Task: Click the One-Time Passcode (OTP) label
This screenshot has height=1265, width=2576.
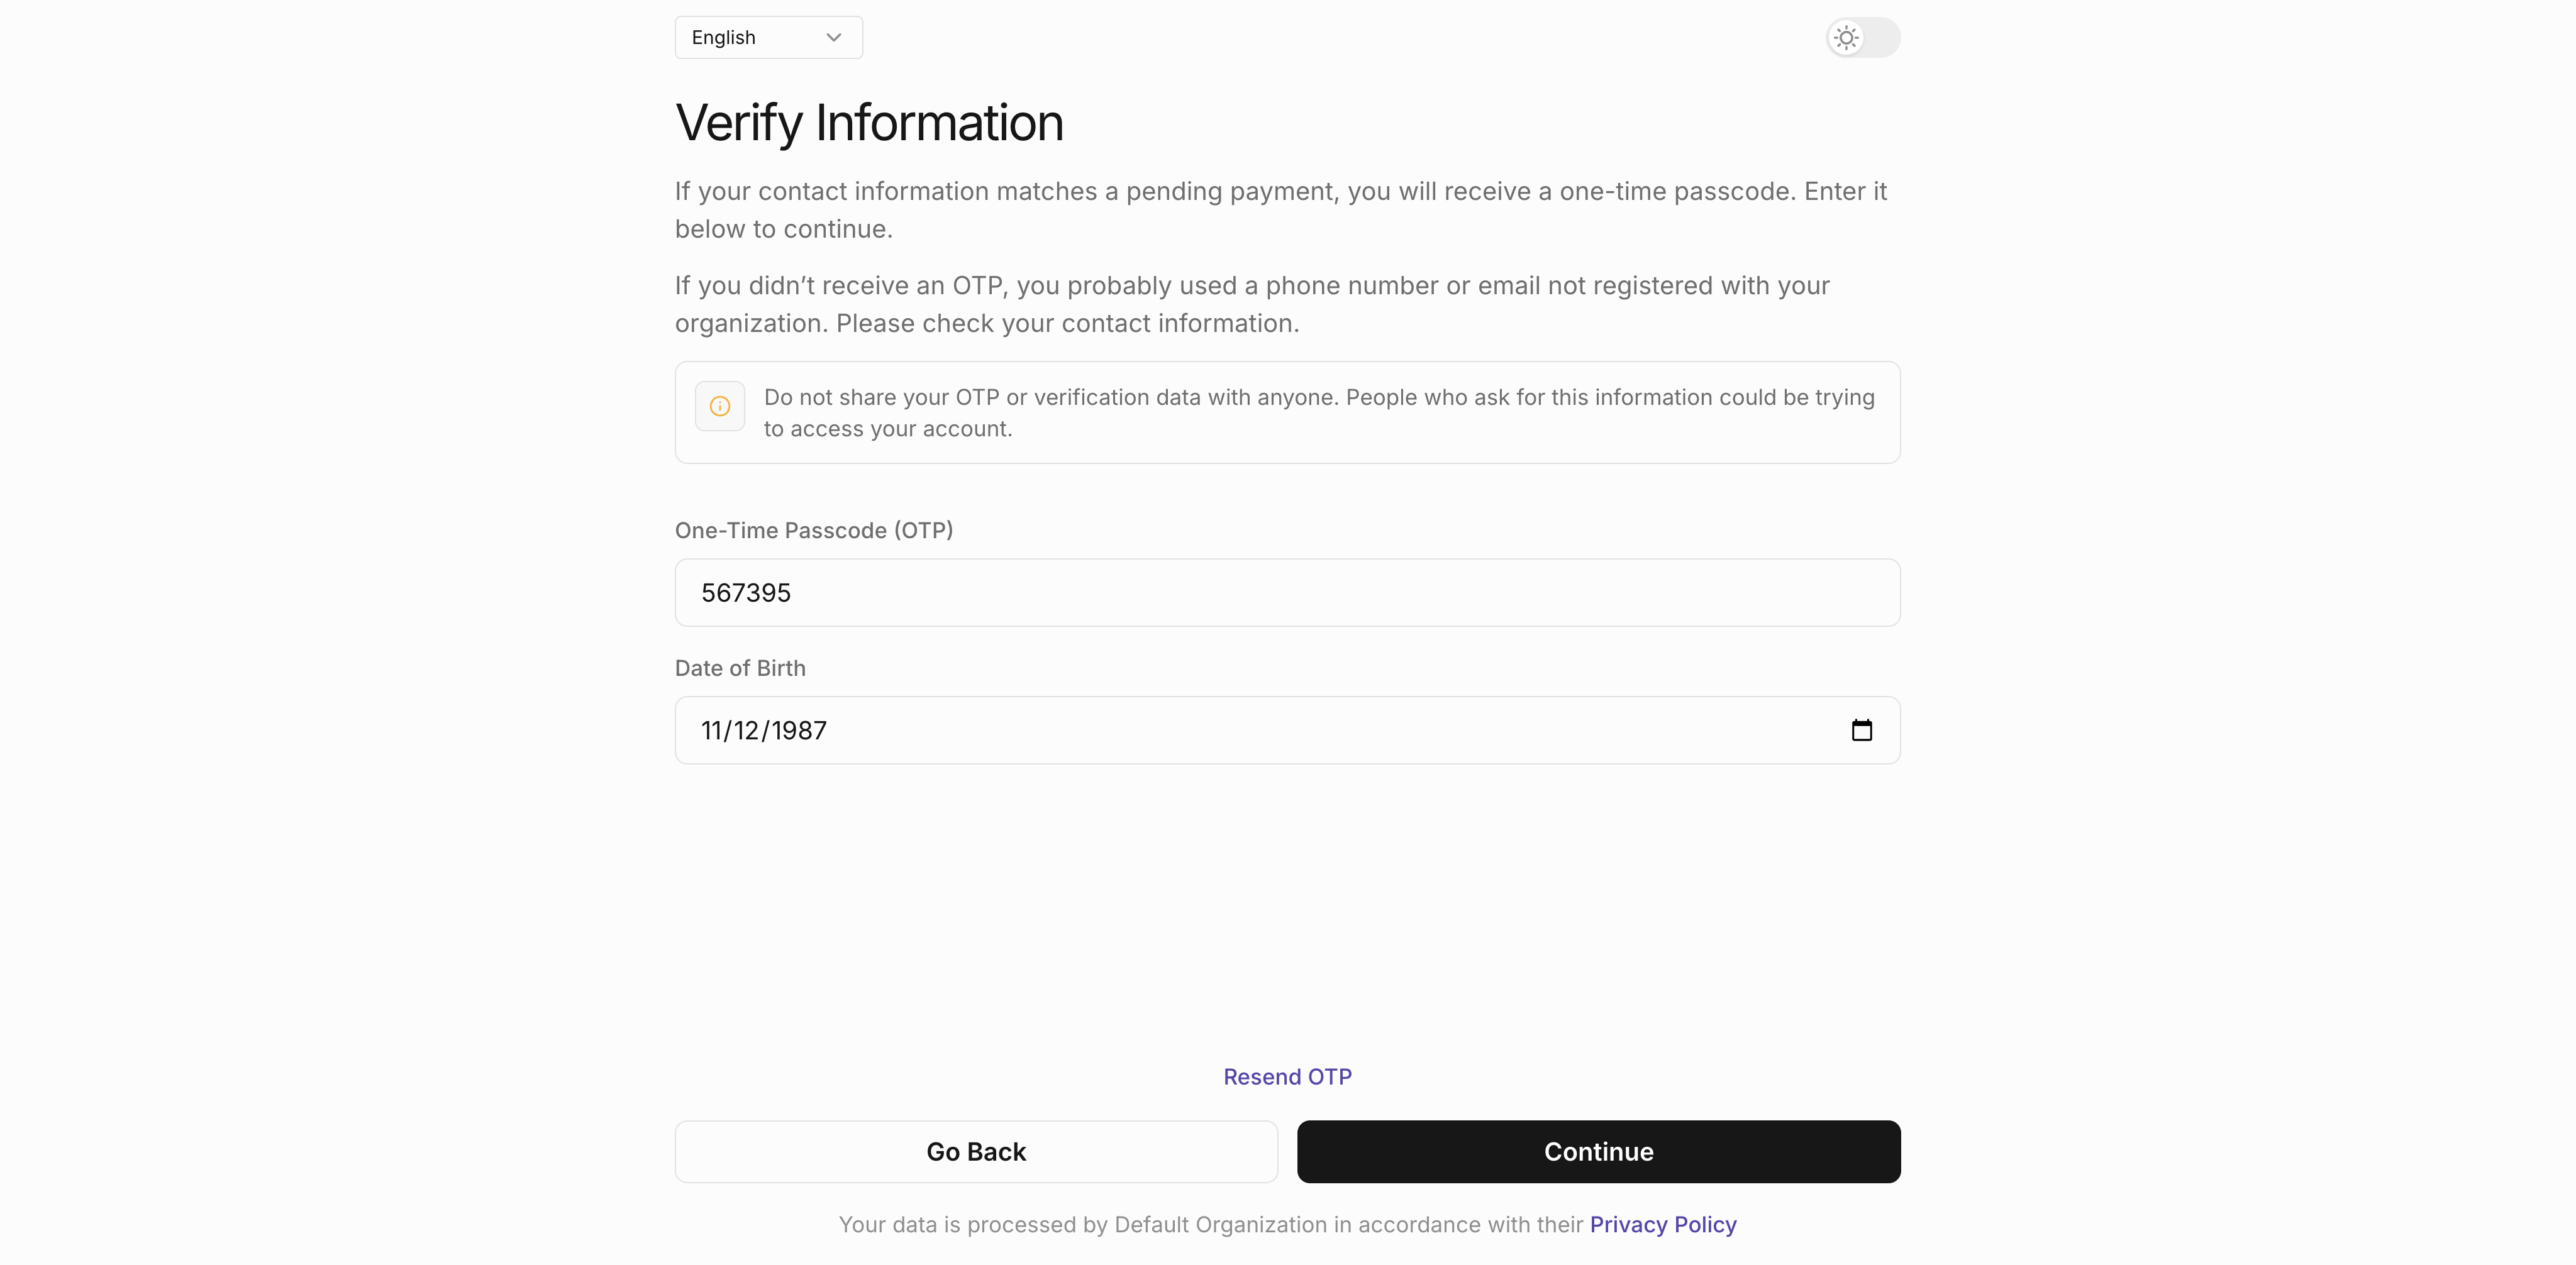Action: click(x=813, y=530)
